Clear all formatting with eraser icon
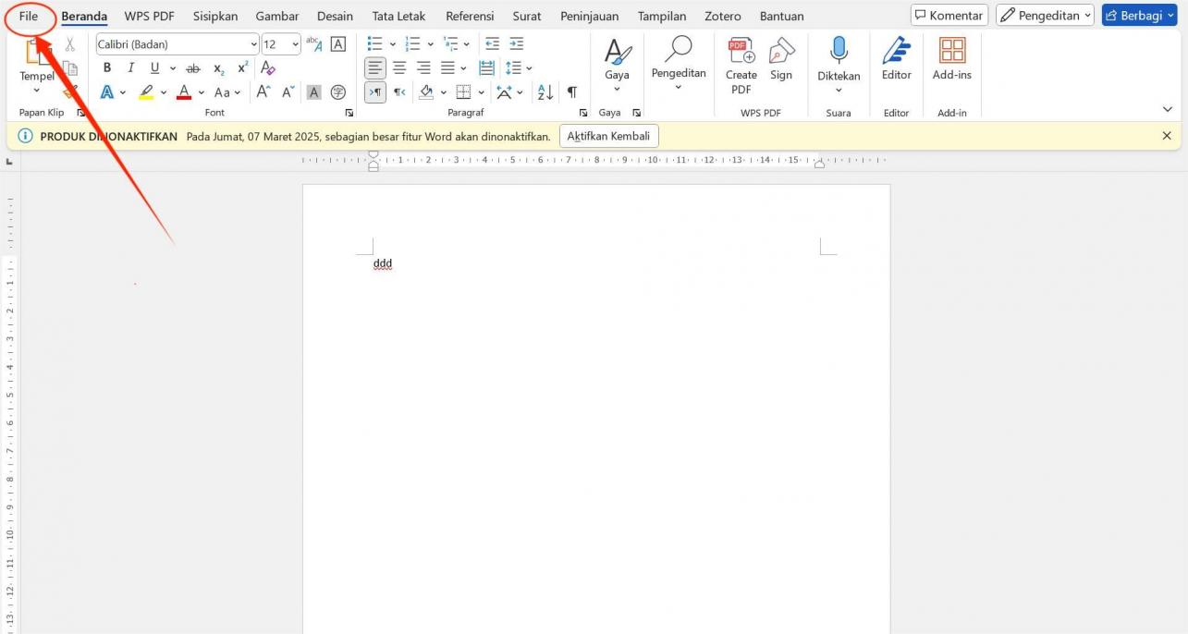The image size is (1188, 634). pyautogui.click(x=269, y=67)
